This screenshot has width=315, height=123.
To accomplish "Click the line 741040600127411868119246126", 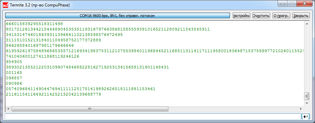I will pyautogui.click(x=43, y=56).
